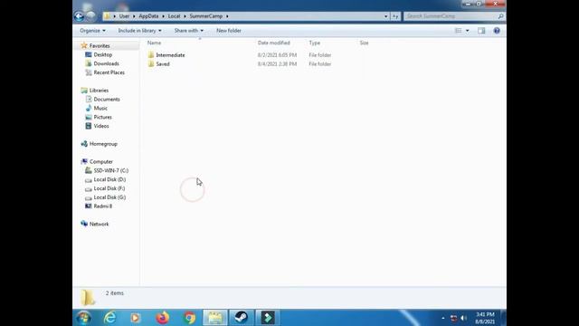Image resolution: width=579 pixels, height=326 pixels.
Task: Show the preview pane icon
Action: click(481, 31)
